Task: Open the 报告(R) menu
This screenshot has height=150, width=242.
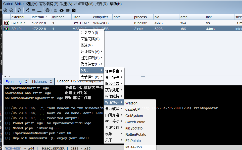Action: click(102, 4)
